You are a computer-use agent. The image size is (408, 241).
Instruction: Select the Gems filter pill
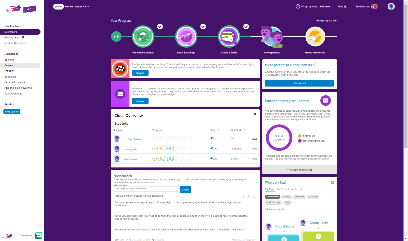coord(288,202)
